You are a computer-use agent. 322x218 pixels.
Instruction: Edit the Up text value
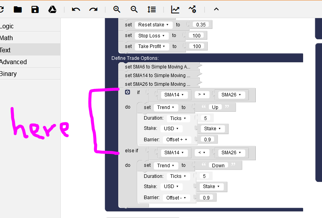click(x=215, y=107)
